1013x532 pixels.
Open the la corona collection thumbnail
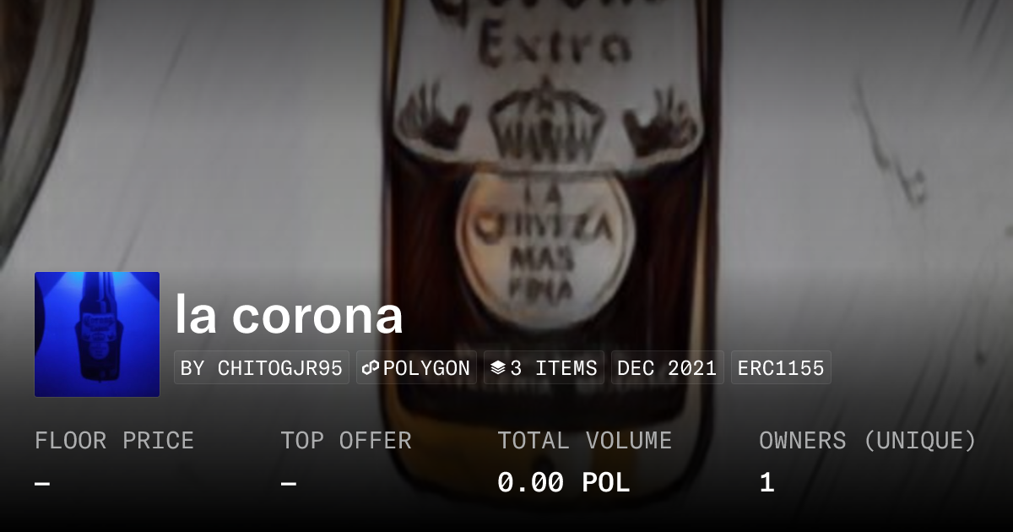click(97, 334)
